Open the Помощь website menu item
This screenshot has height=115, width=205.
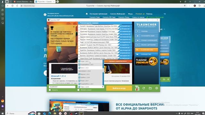[x=149, y=14]
